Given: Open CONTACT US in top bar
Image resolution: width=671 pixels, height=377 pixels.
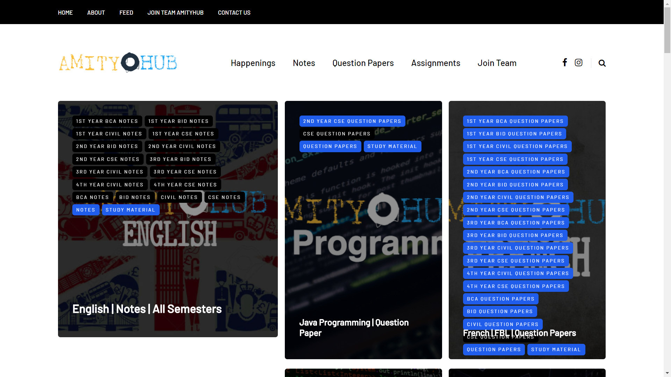Looking at the screenshot, I should [x=234, y=13].
